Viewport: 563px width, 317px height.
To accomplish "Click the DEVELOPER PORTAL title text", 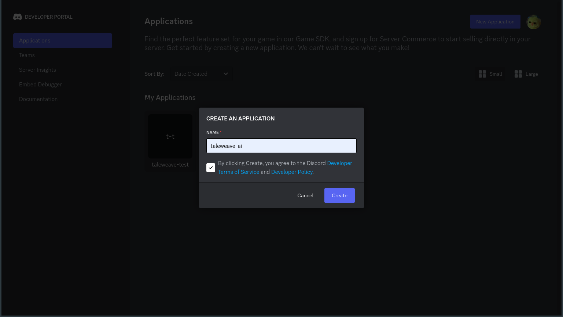I will coord(49,17).
